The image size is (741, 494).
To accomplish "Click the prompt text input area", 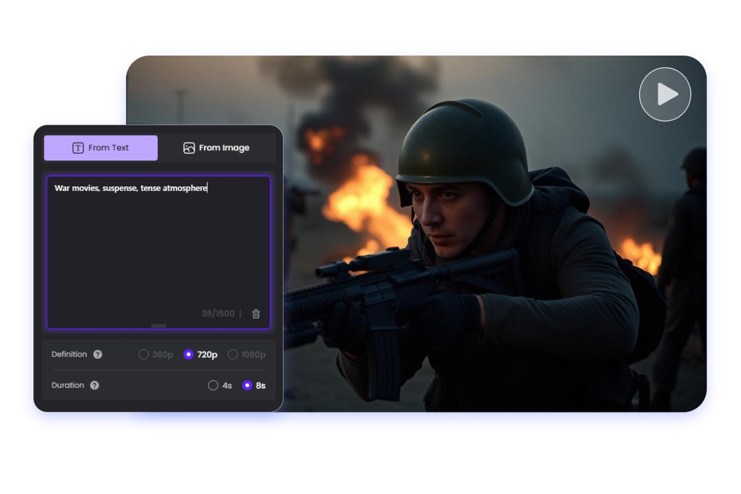I will (159, 253).
